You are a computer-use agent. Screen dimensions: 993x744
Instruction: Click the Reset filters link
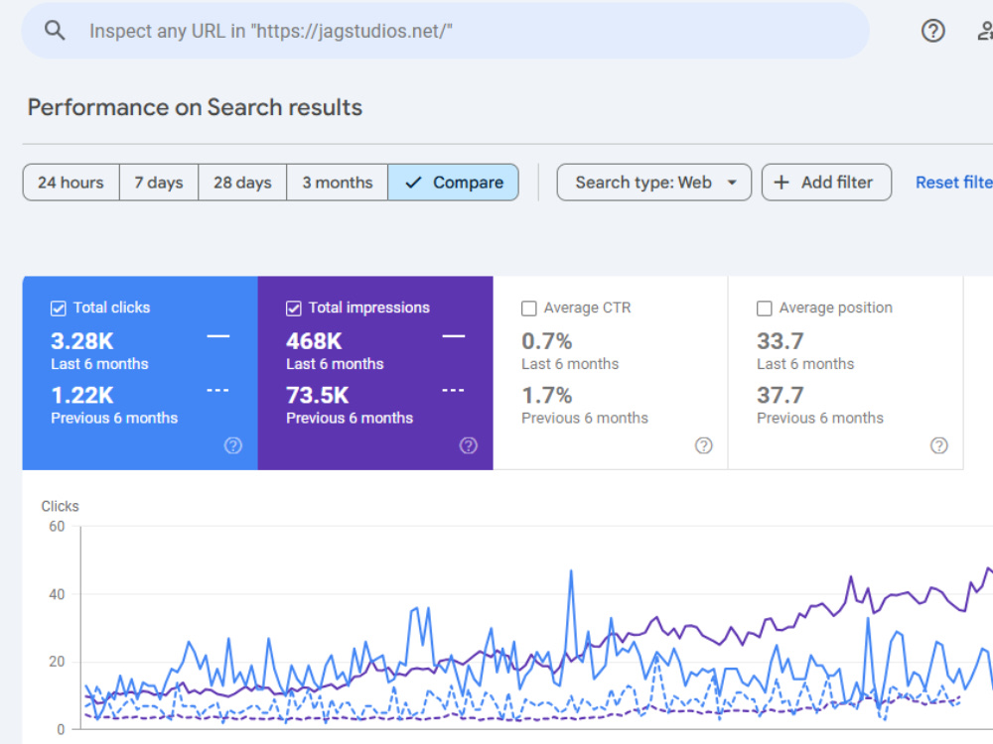[x=953, y=183]
